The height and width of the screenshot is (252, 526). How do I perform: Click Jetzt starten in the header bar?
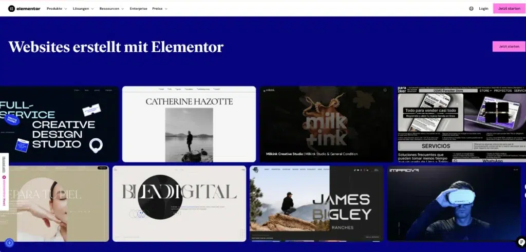click(509, 8)
